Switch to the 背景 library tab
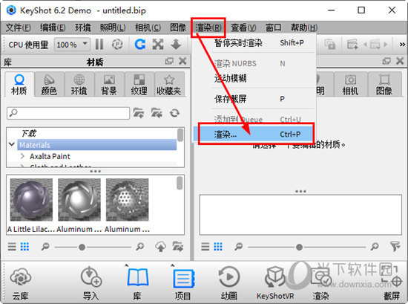Screen dimensions: 408x304 click(109, 85)
